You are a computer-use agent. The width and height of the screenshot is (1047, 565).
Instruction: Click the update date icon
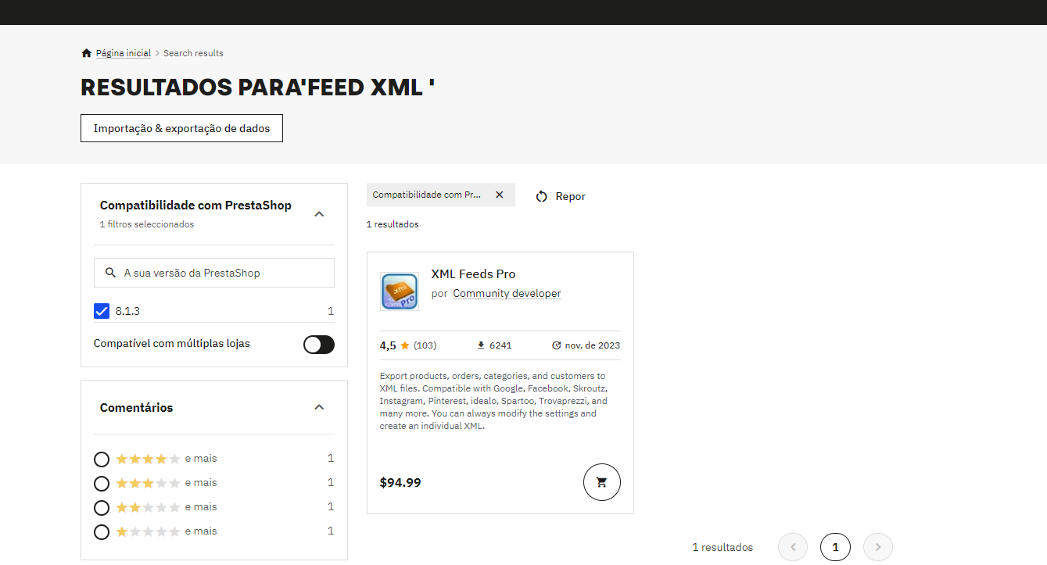(556, 345)
